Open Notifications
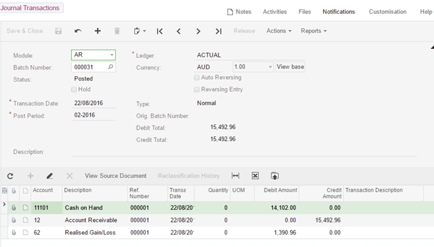Screen dimensions: 434x247 click(339, 12)
